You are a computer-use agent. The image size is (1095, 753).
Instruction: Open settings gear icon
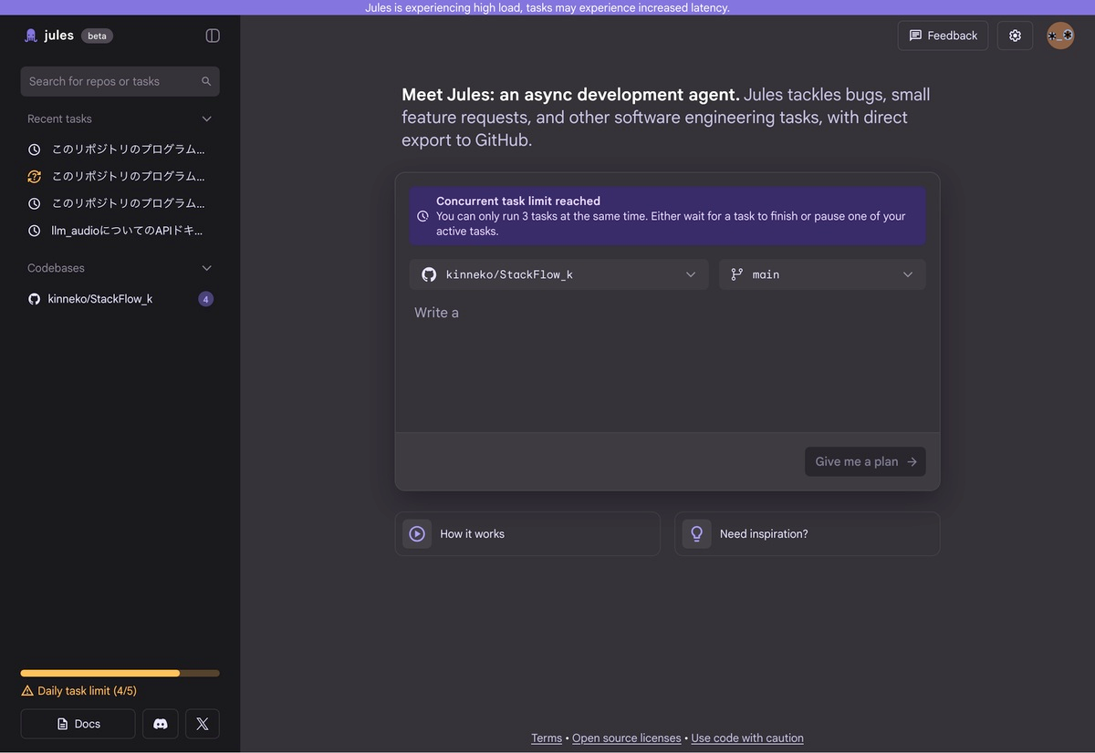click(1015, 36)
